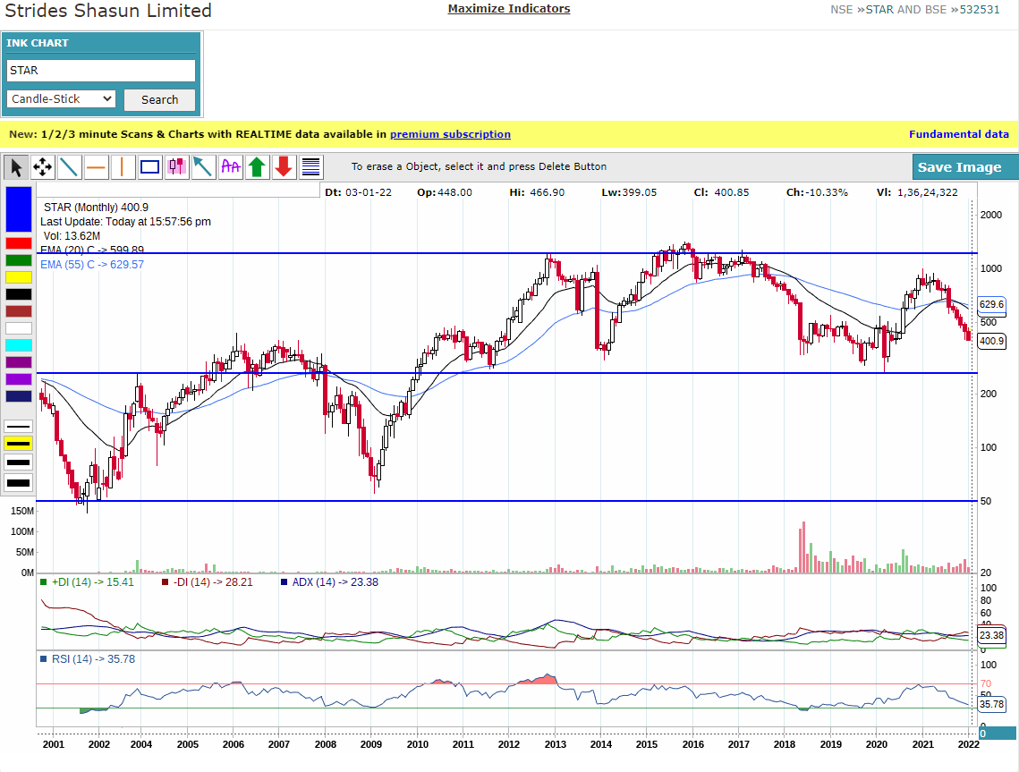Click the 2022 label on time axis
The image size is (1019, 772).
[x=968, y=744]
